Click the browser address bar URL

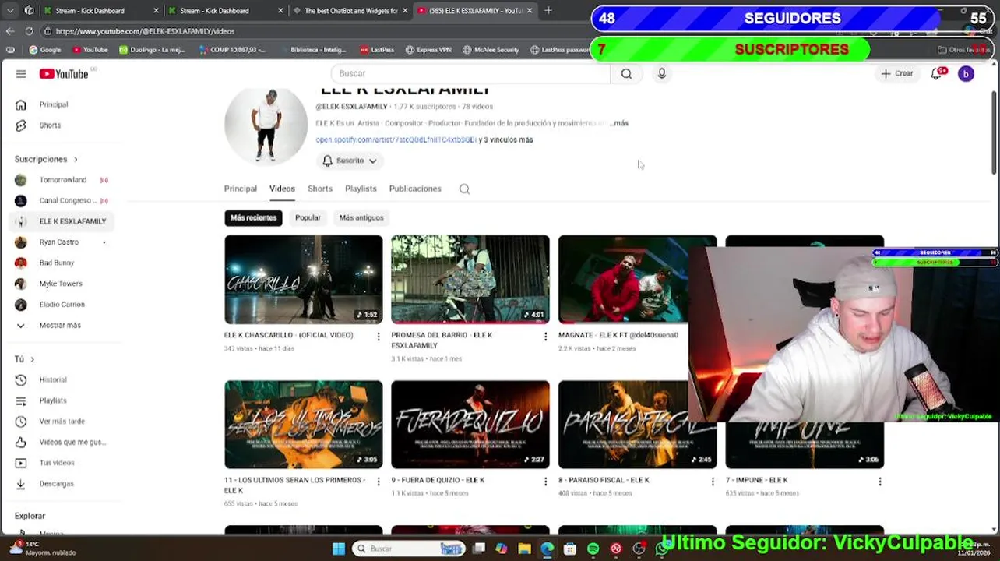point(145,31)
